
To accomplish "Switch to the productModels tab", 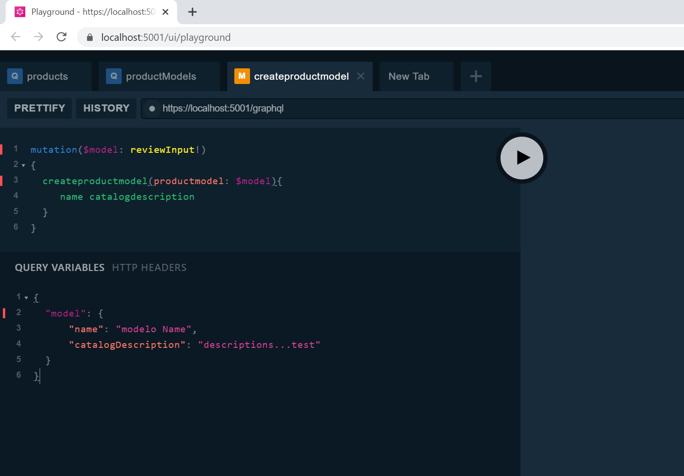I will (x=159, y=76).
